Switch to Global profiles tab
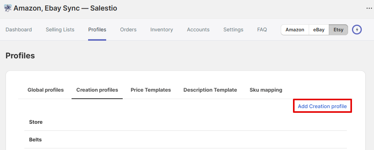 (46, 90)
